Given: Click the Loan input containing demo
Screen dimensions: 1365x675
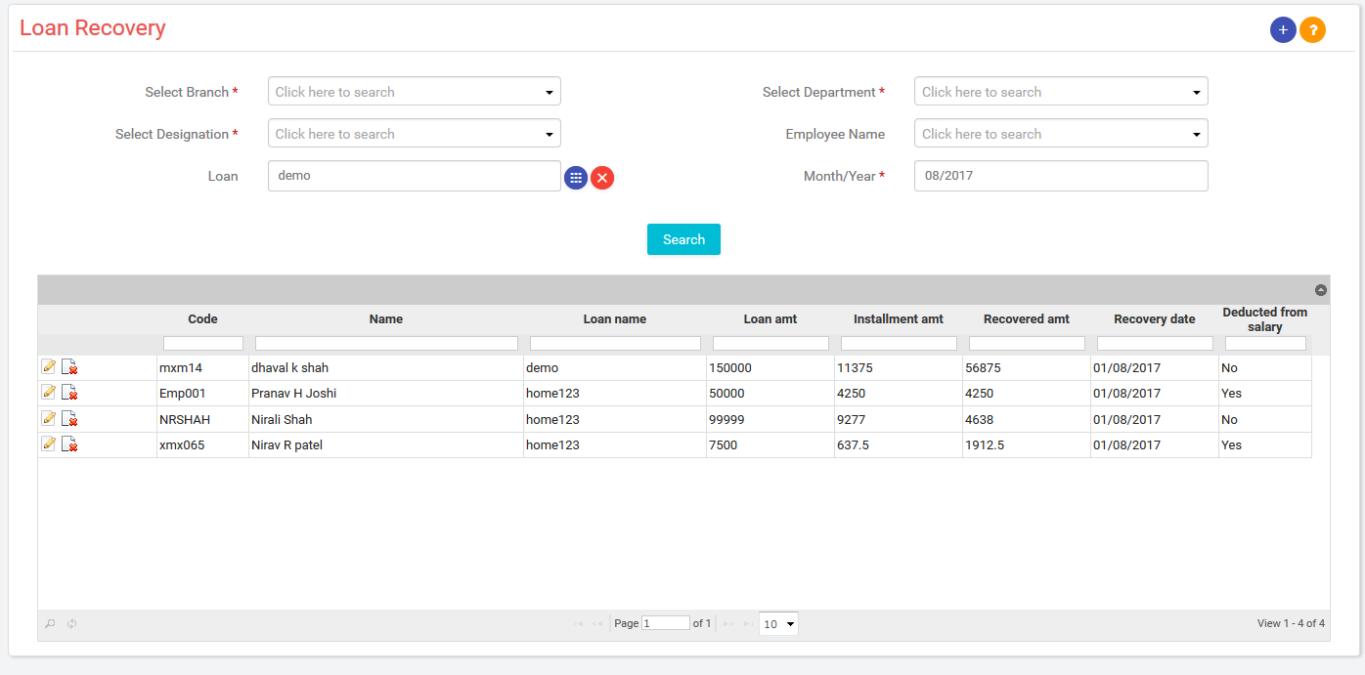Looking at the screenshot, I should tap(415, 176).
